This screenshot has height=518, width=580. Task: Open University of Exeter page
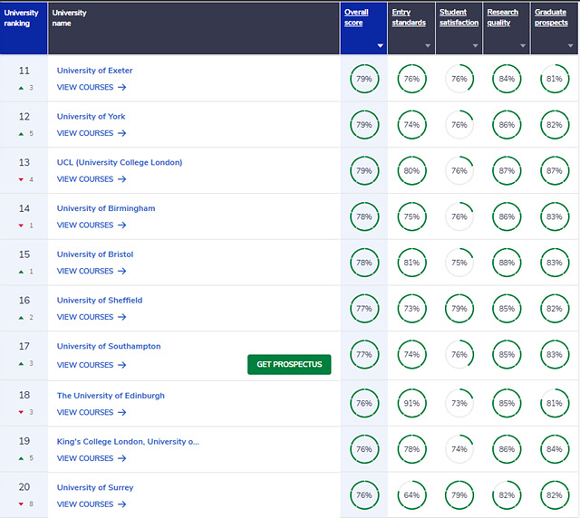[94, 71]
